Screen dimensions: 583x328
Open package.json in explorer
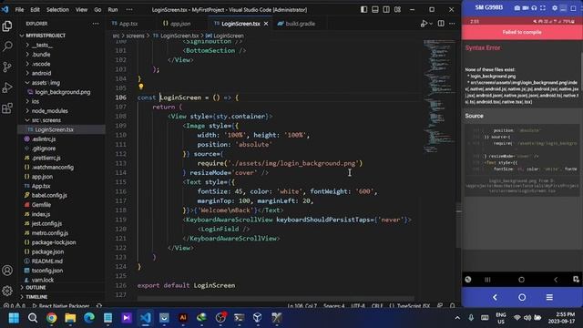tap(47, 251)
